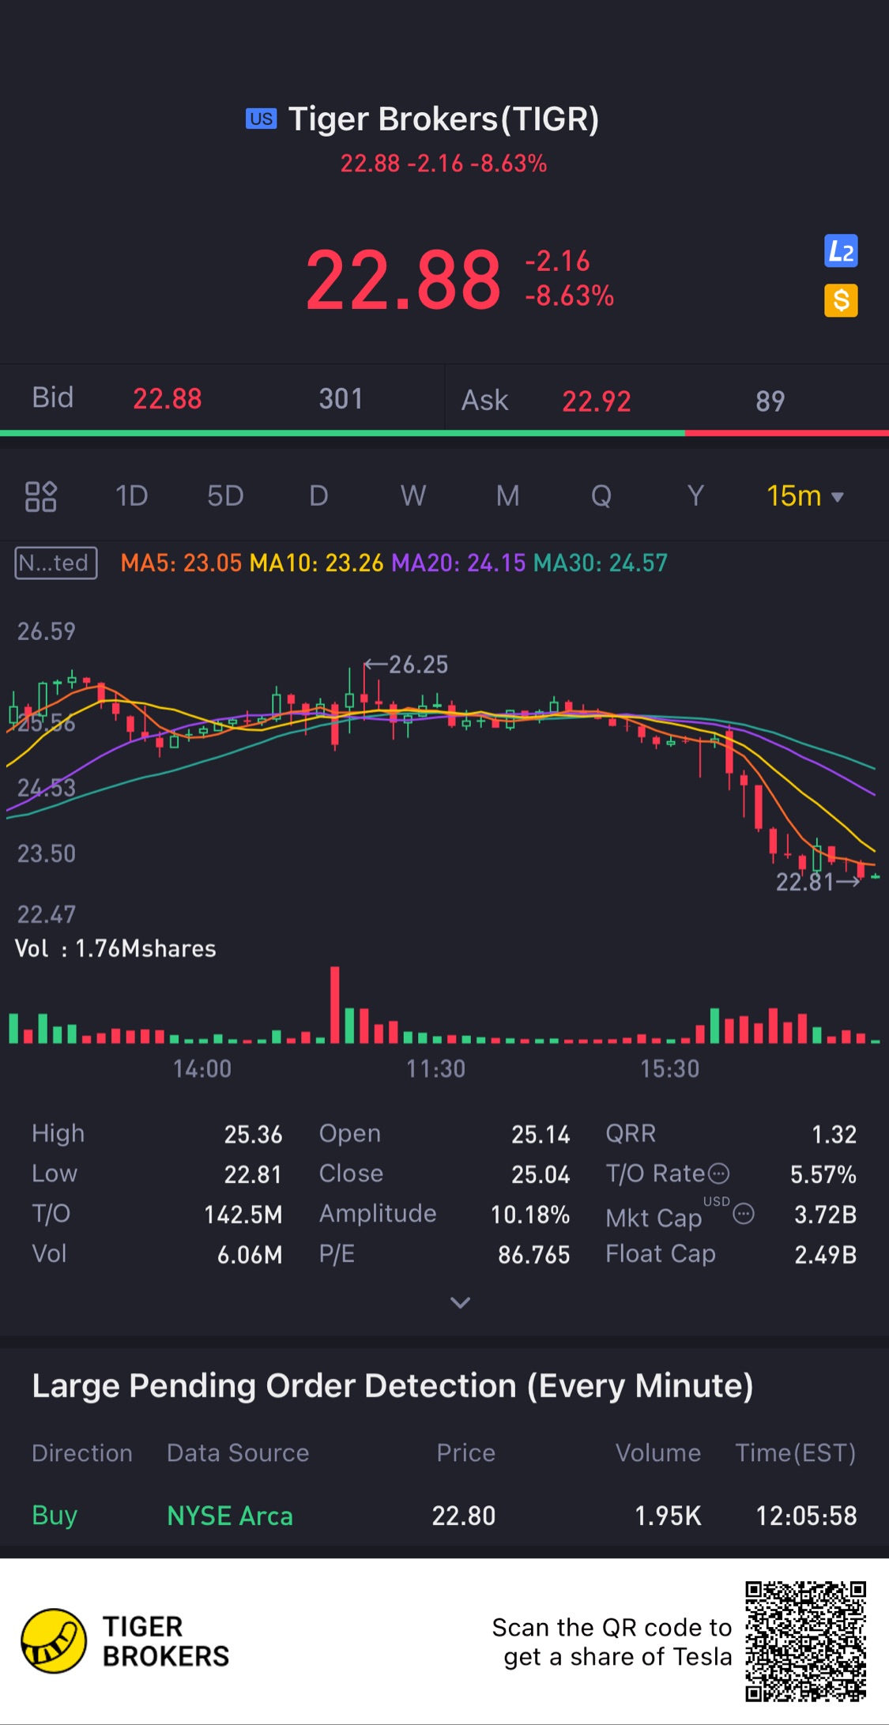Tap the MA10: 23.26 indicator label
The image size is (889, 1725).
coord(316,563)
